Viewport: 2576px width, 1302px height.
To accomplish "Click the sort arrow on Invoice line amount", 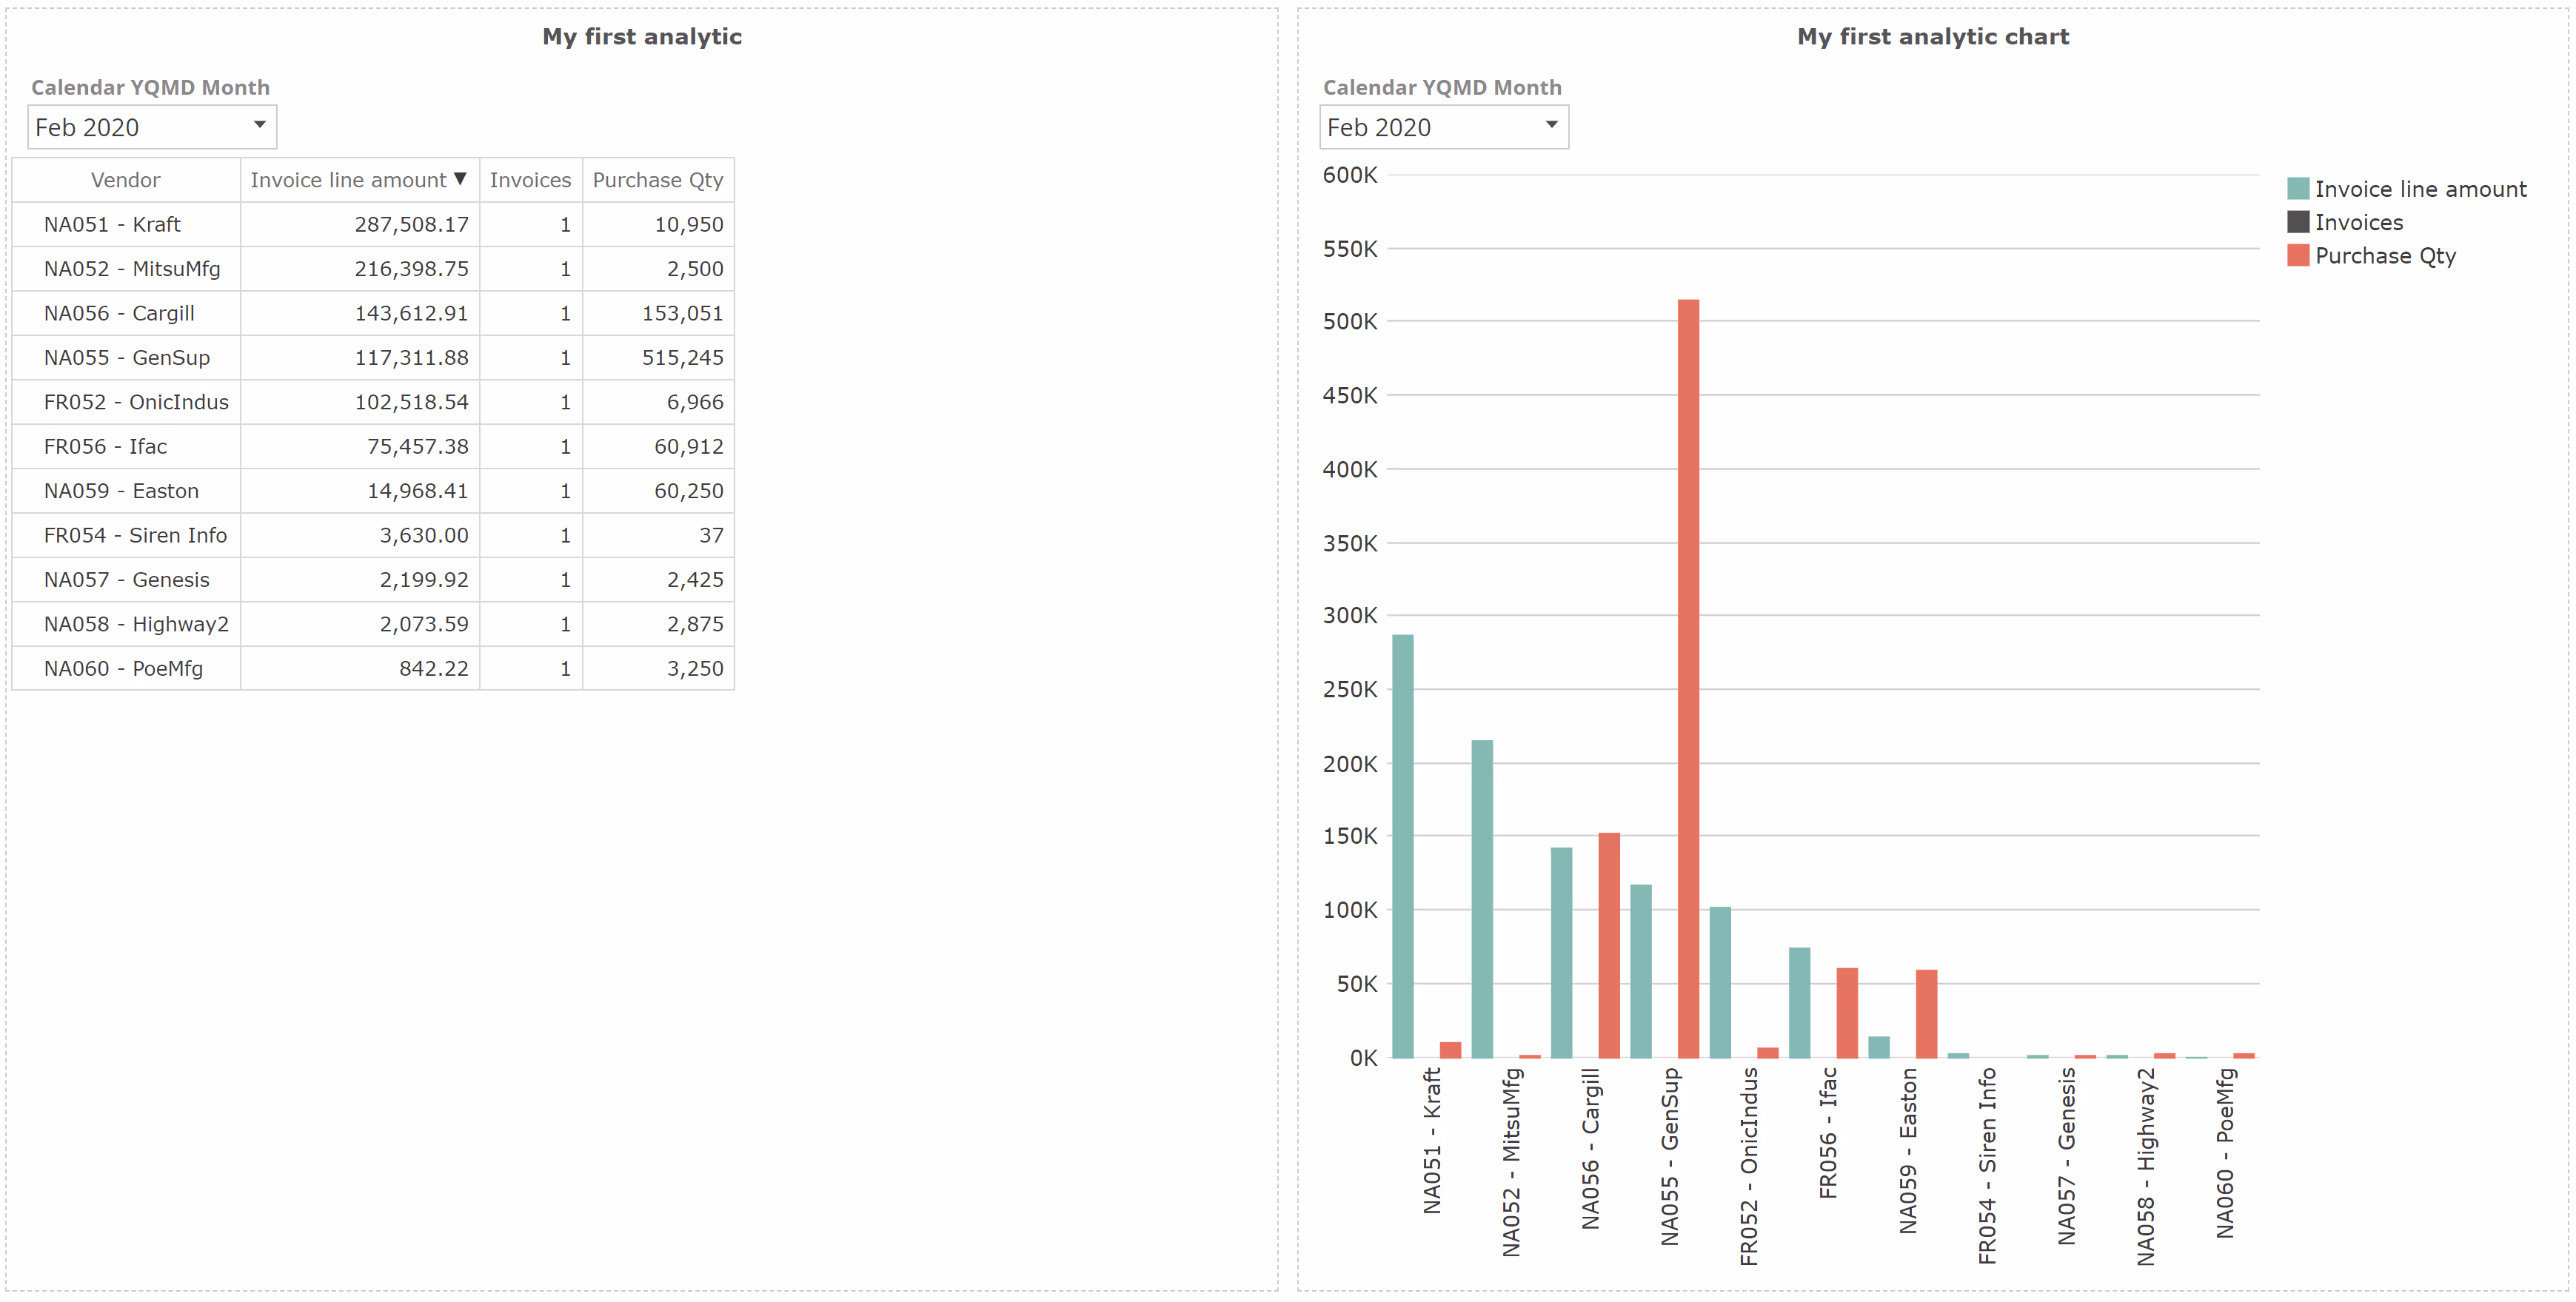I will [460, 179].
